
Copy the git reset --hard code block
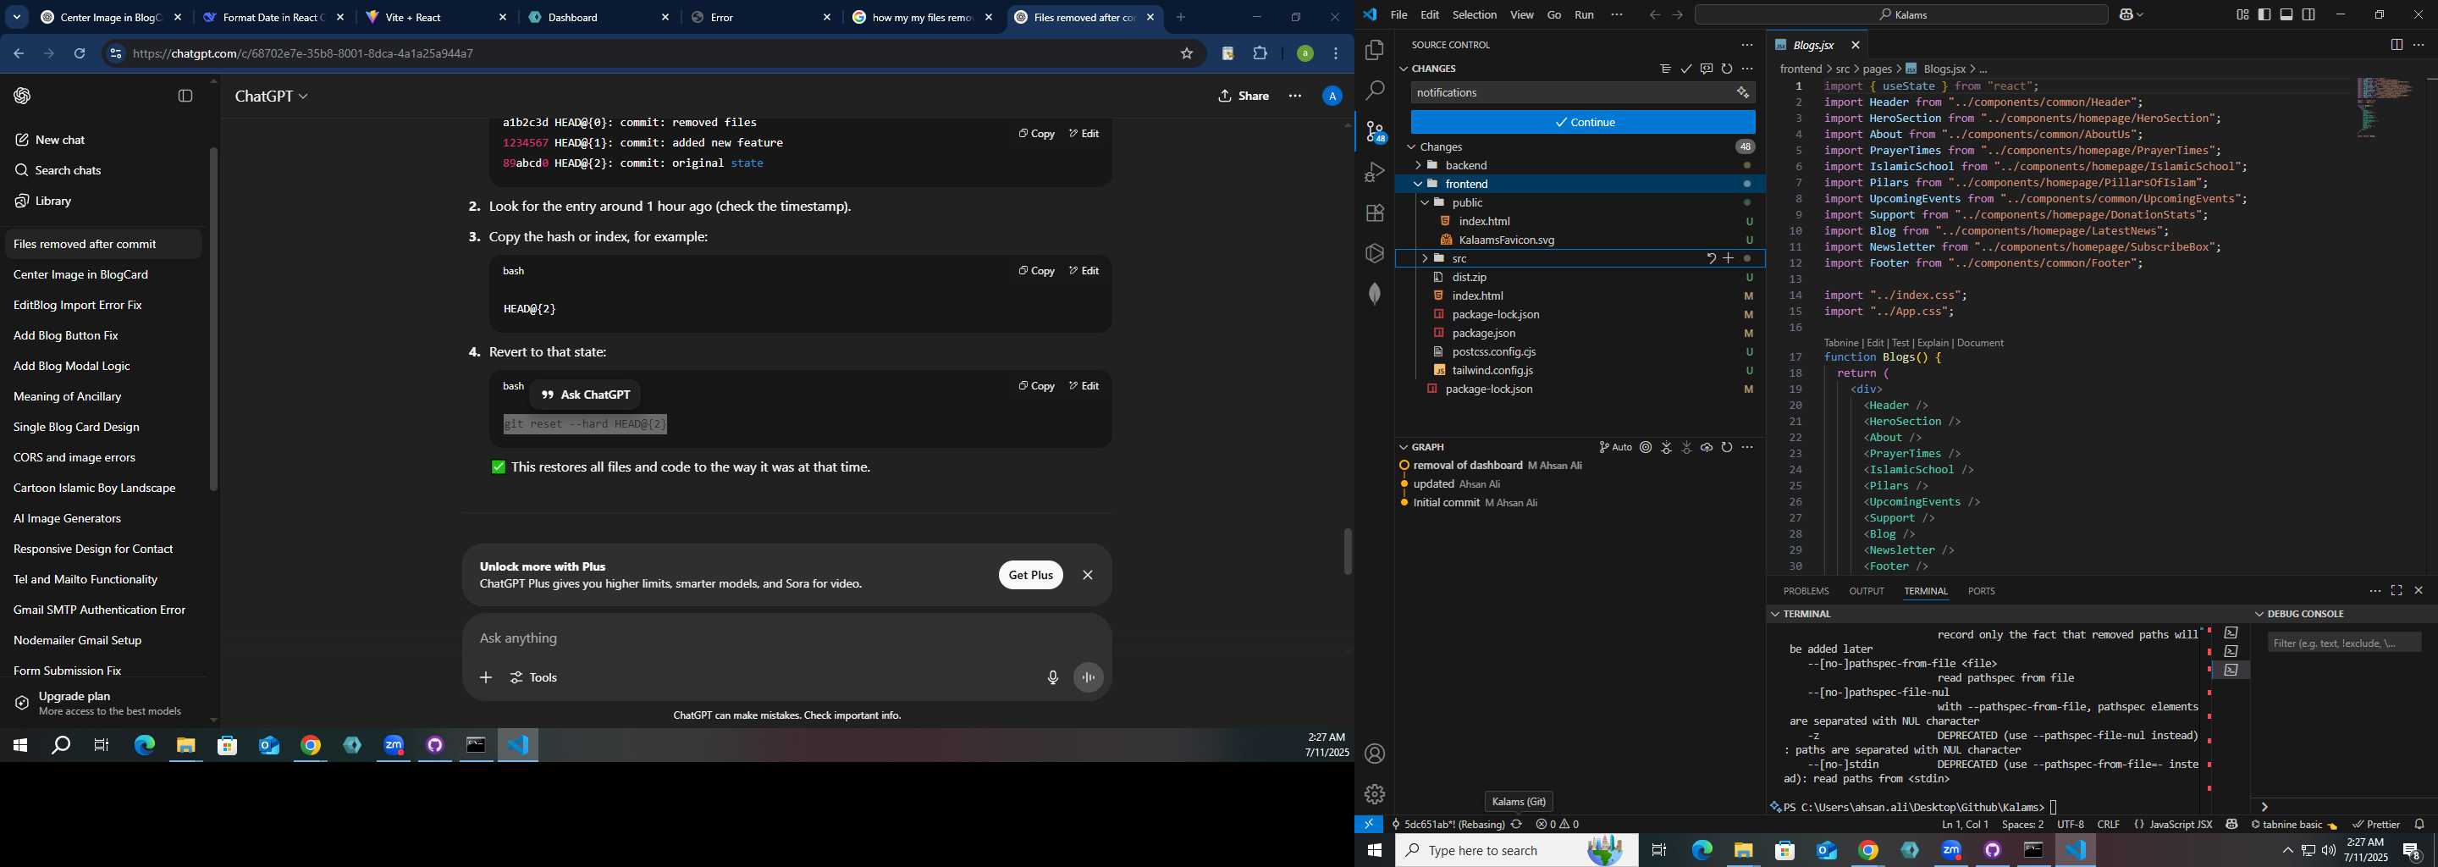pos(1036,386)
